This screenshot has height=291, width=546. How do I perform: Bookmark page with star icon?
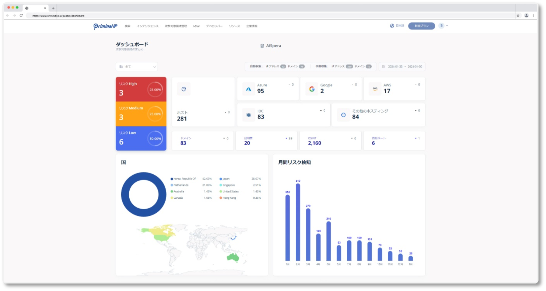[x=518, y=16]
